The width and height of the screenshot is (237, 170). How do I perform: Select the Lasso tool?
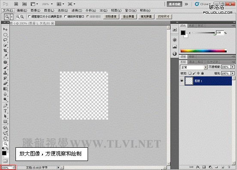[x=5, y=40]
